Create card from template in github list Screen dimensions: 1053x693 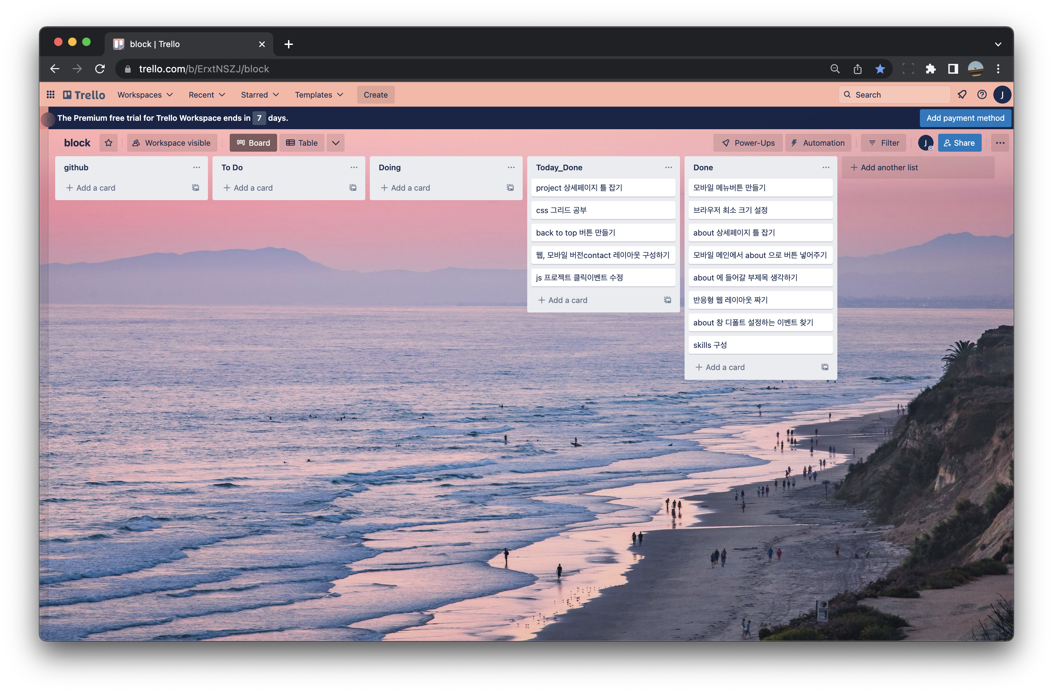point(195,188)
